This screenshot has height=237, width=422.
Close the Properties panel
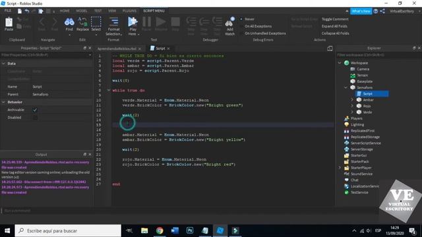(x=90, y=48)
